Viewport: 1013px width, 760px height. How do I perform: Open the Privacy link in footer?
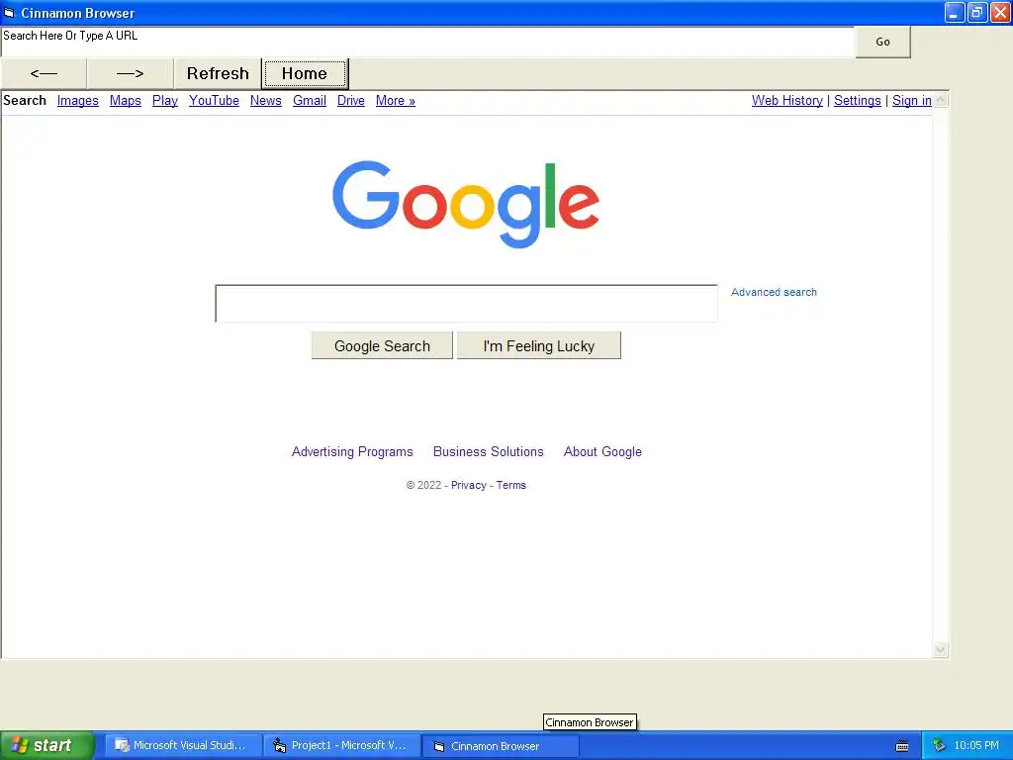(468, 485)
